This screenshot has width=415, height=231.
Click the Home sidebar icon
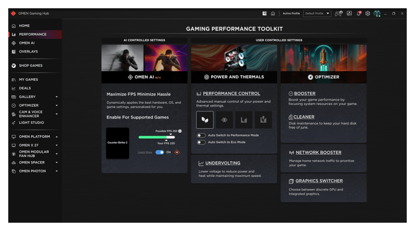tap(14, 26)
